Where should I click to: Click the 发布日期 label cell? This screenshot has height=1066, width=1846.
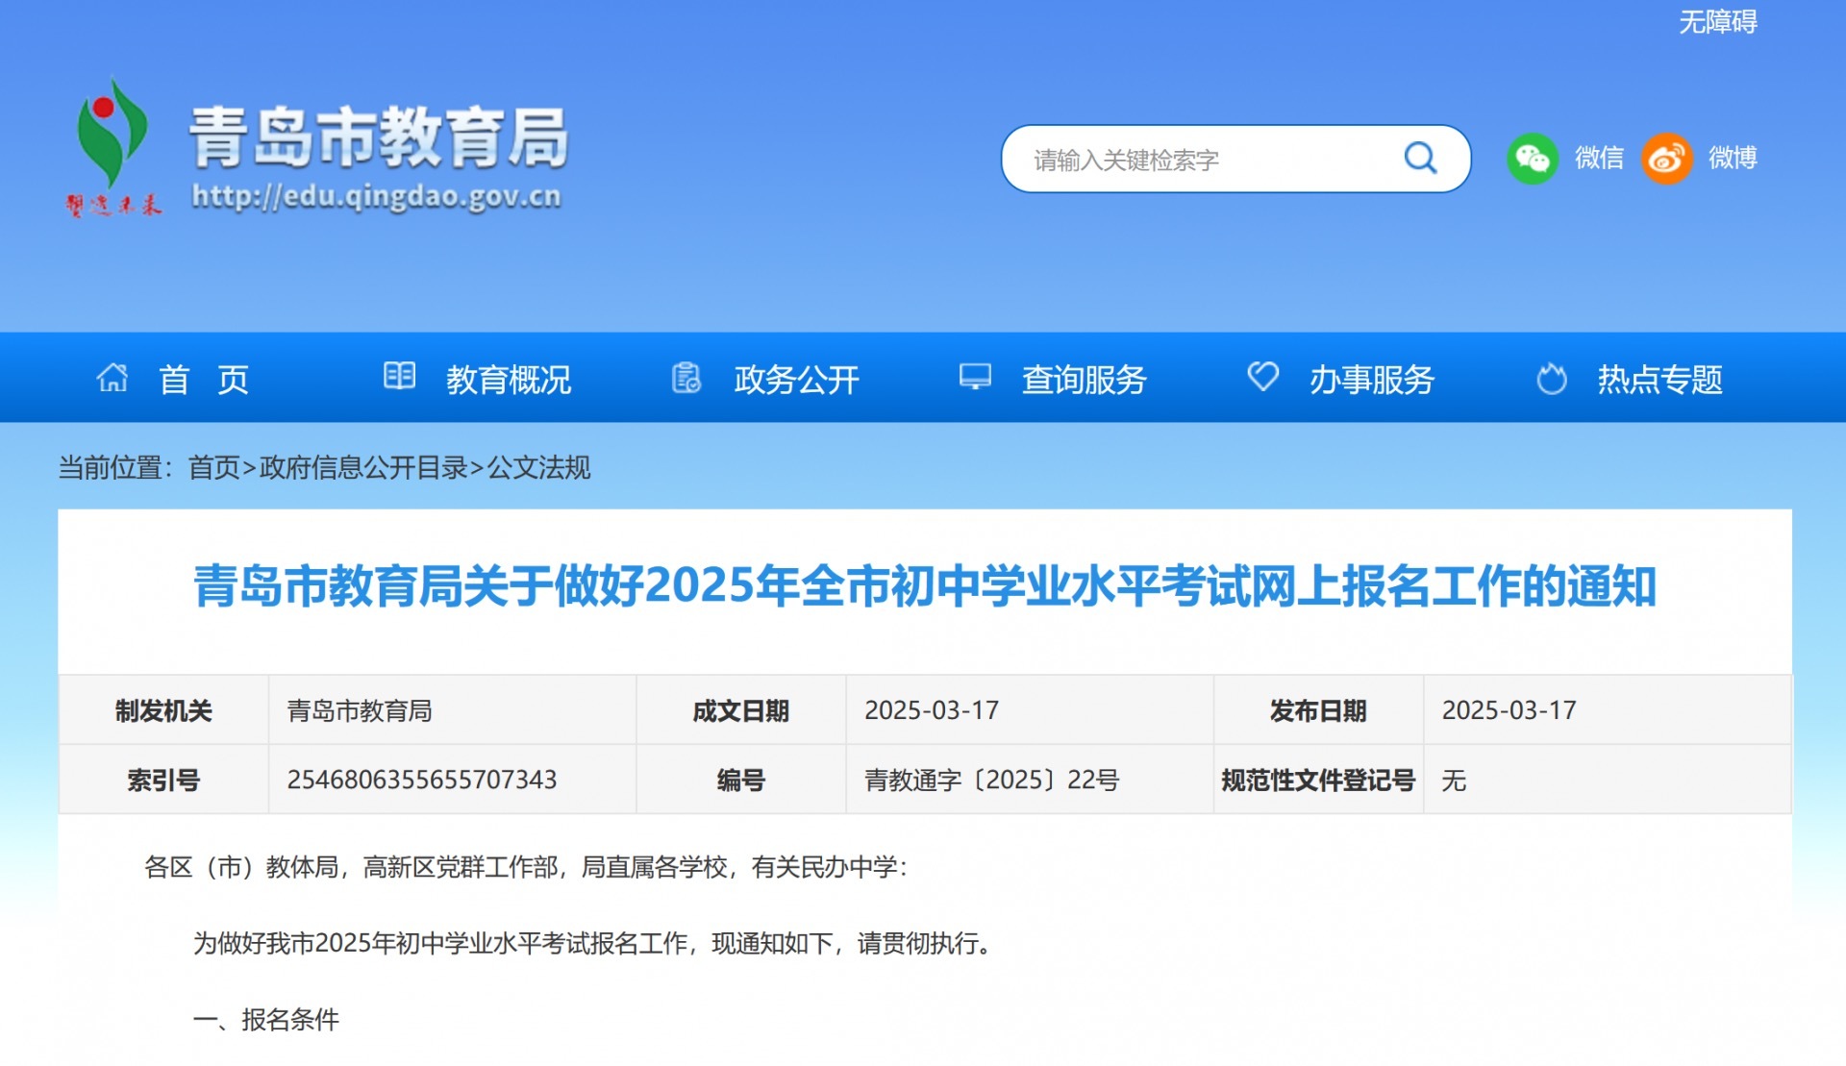(x=1318, y=710)
